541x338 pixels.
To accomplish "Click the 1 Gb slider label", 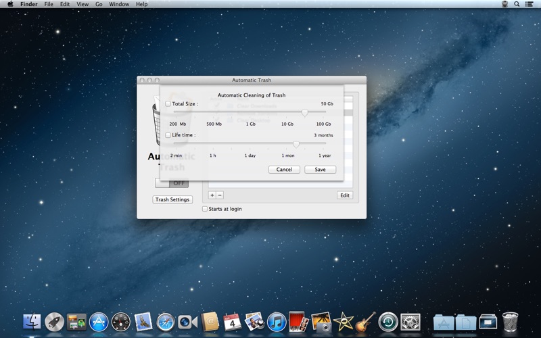I will (x=250, y=124).
